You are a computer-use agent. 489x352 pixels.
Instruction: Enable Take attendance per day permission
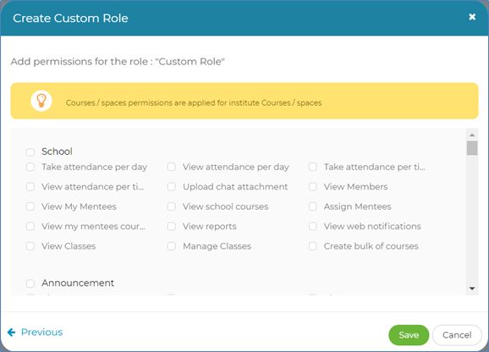[30, 167]
